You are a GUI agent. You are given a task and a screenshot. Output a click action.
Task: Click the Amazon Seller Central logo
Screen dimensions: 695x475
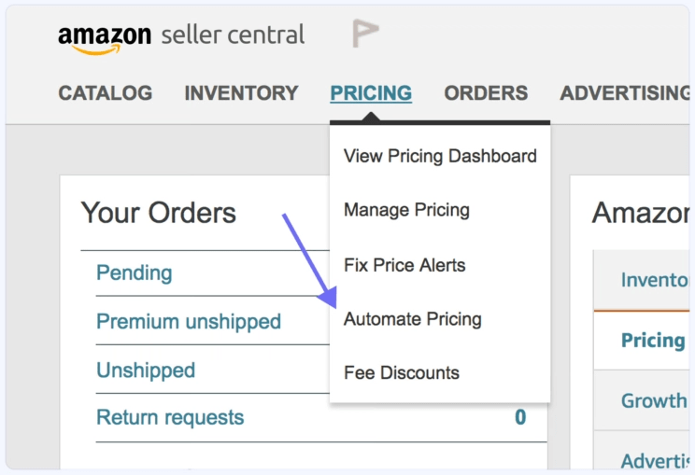tap(180, 37)
